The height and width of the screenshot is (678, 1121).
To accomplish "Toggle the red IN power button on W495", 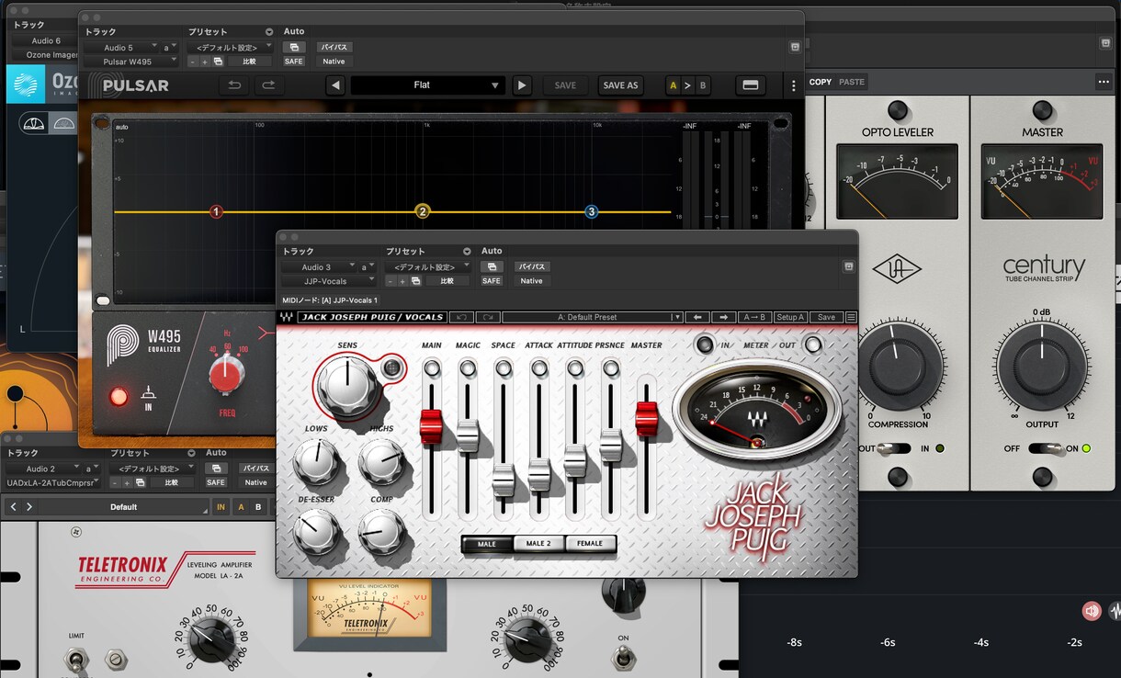I will (x=119, y=397).
